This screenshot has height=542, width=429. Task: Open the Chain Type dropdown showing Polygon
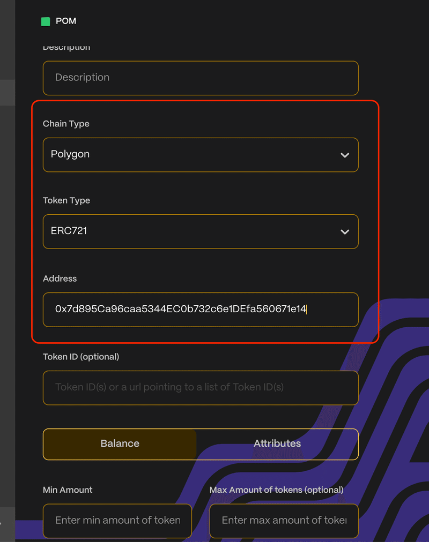(201, 155)
